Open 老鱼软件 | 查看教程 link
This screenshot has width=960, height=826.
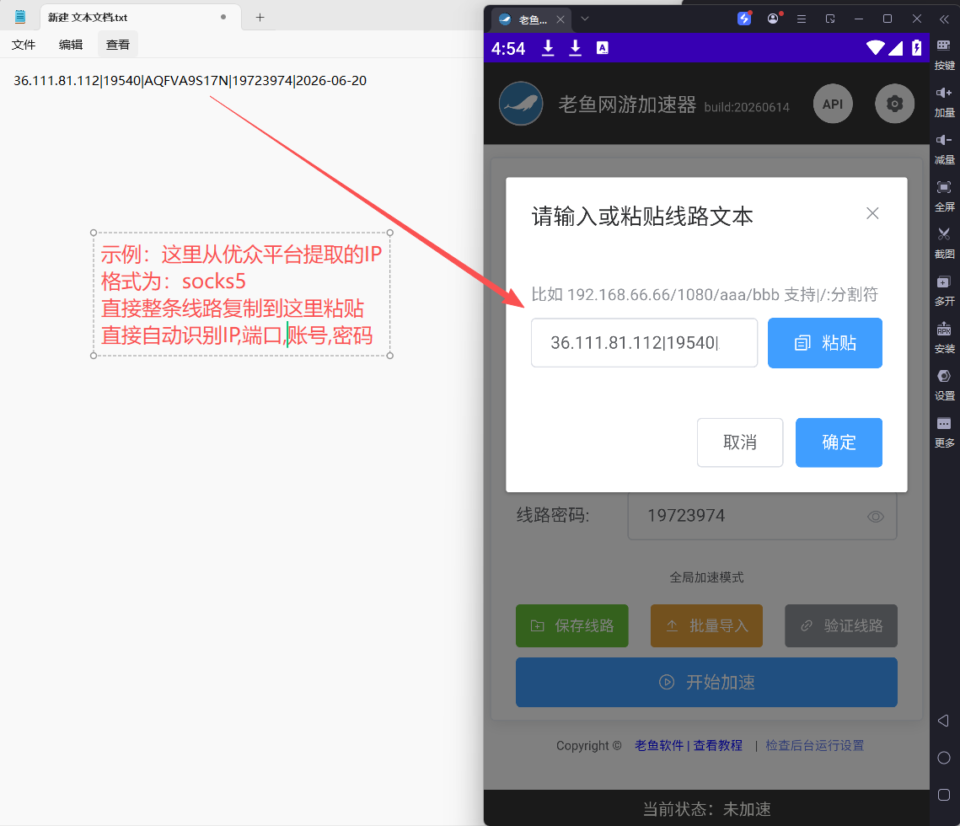coord(688,745)
